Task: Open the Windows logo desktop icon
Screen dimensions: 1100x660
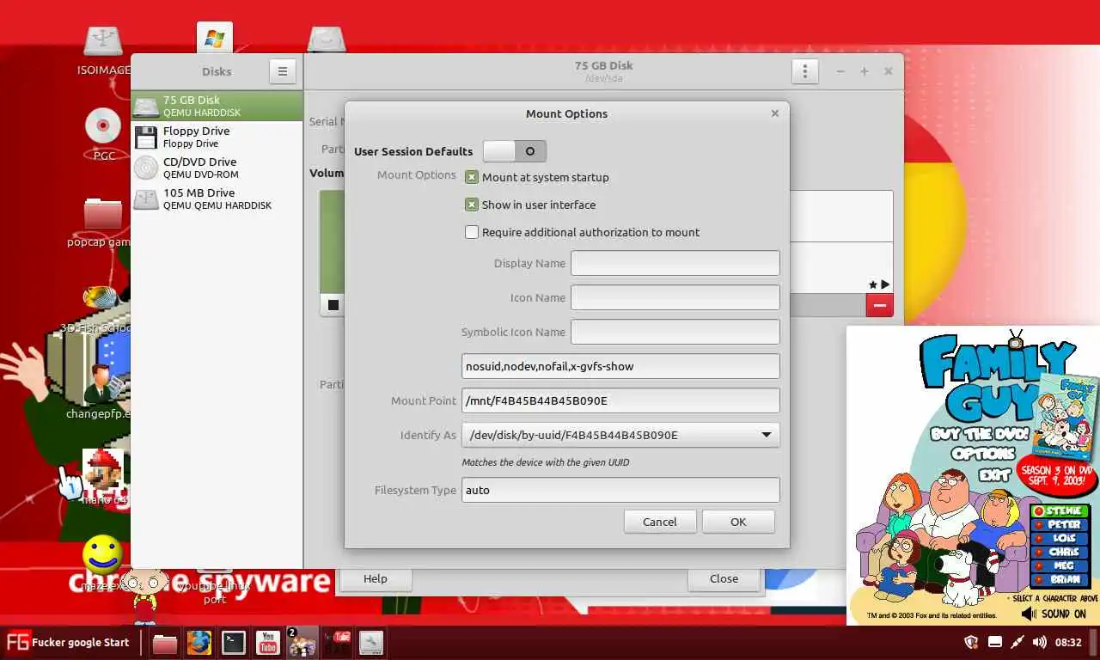Action: (x=215, y=39)
